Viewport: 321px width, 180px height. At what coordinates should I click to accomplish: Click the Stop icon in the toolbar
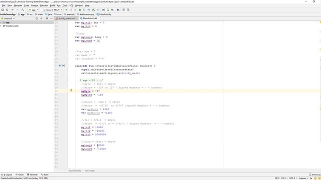(98, 10)
